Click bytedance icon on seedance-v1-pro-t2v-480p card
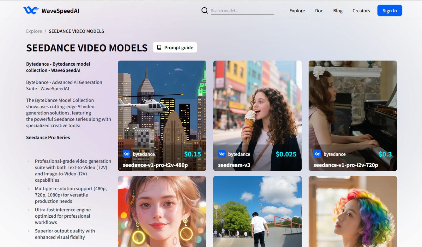This screenshot has width=422, height=247. click(127, 154)
